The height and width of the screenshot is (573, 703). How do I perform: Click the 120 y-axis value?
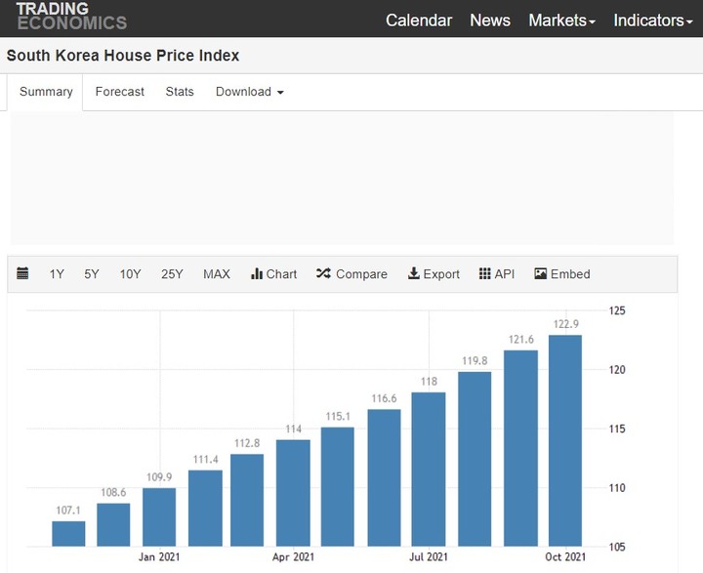click(x=617, y=370)
